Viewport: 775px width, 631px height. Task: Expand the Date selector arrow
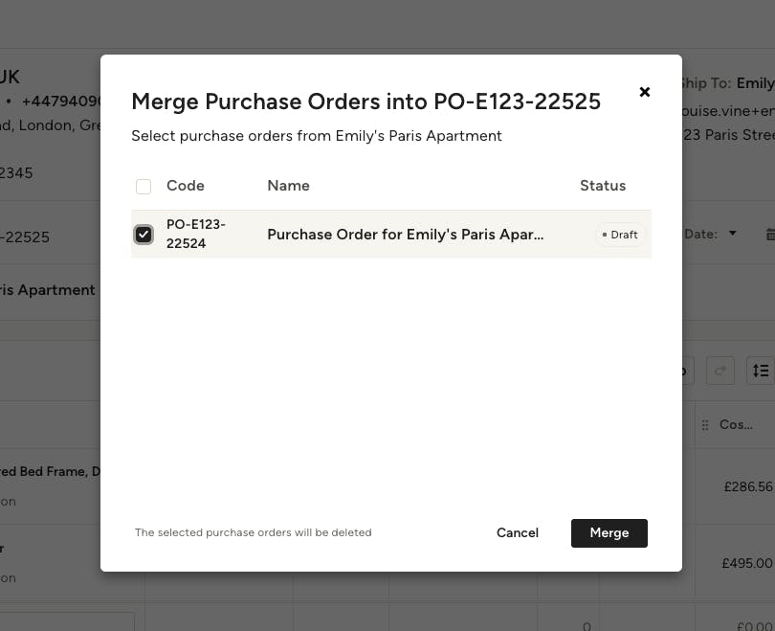[732, 234]
